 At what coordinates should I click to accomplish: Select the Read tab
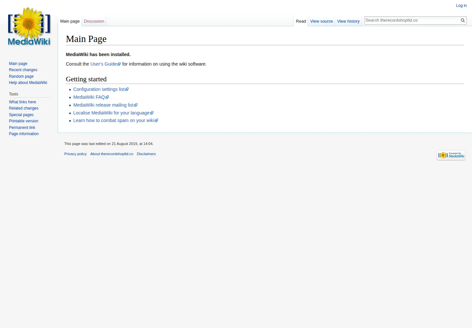click(301, 21)
